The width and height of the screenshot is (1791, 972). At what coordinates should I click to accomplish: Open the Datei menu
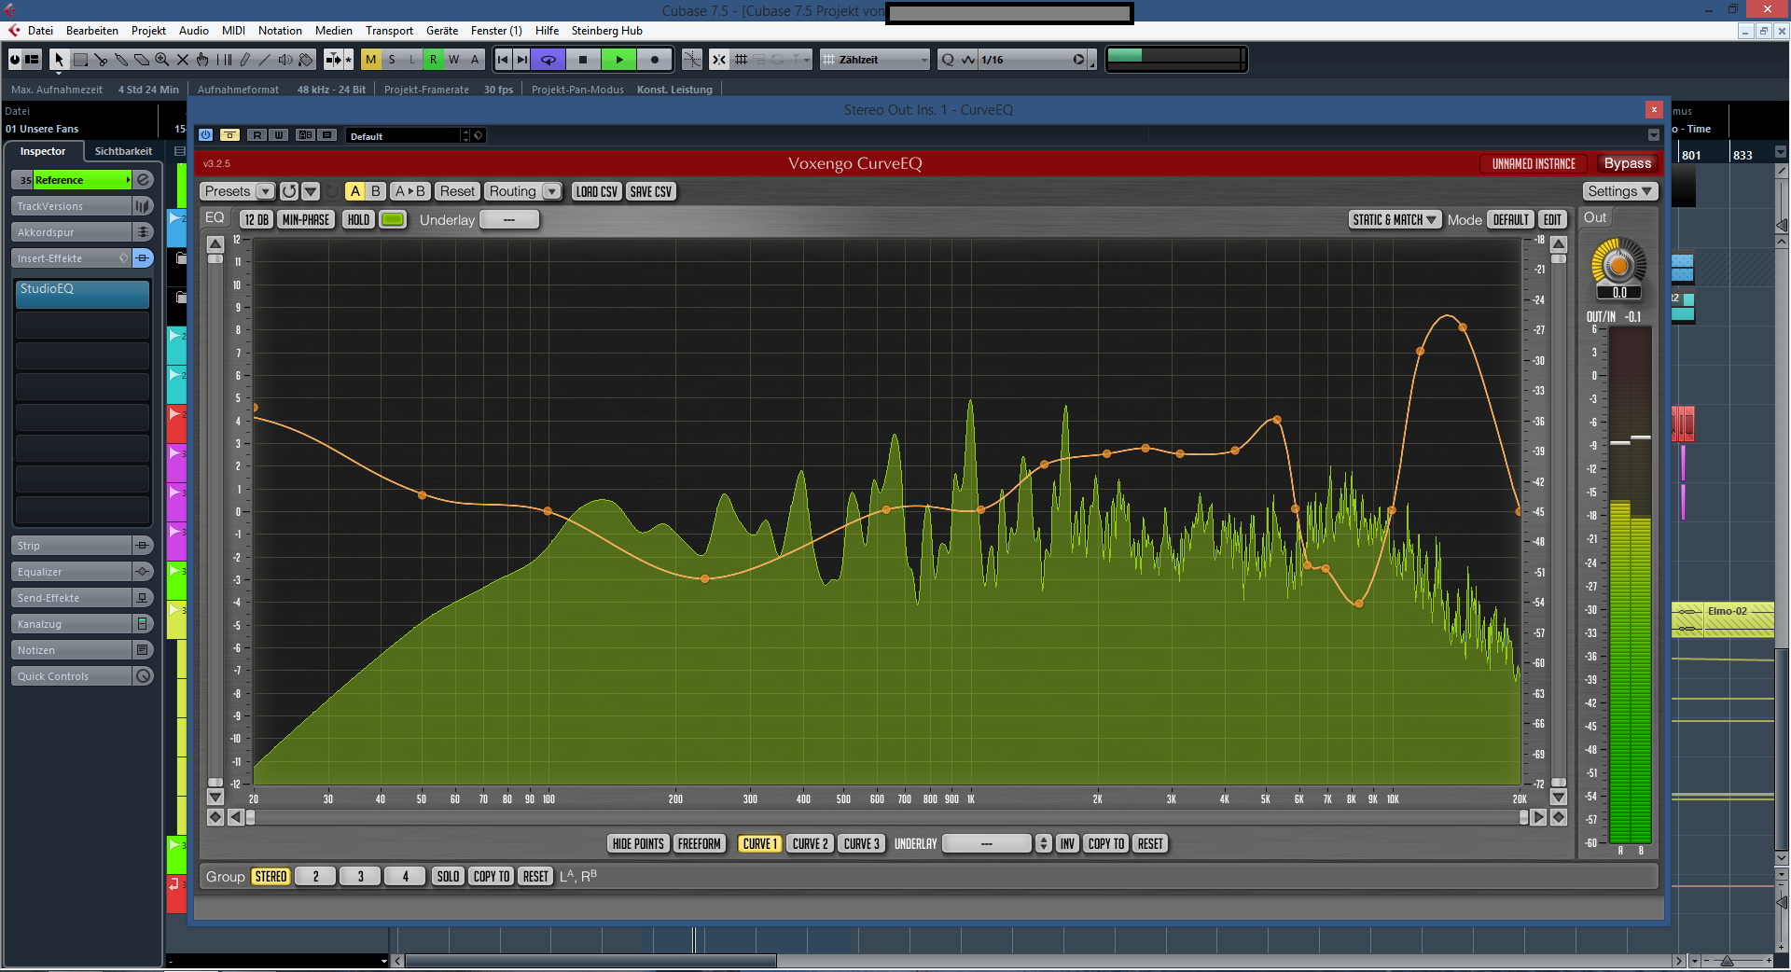40,31
